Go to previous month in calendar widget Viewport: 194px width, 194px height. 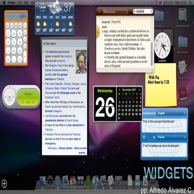click(119, 90)
